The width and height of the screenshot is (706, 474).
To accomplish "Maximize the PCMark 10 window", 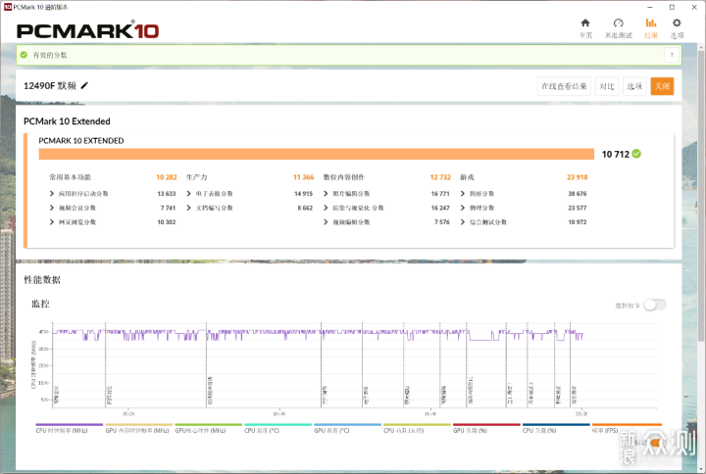I will (672, 7).
